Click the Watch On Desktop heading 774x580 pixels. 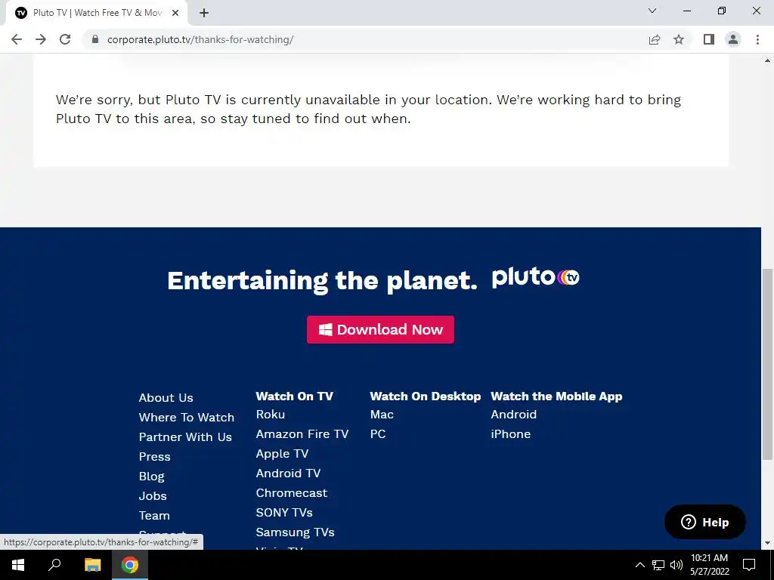(x=425, y=396)
